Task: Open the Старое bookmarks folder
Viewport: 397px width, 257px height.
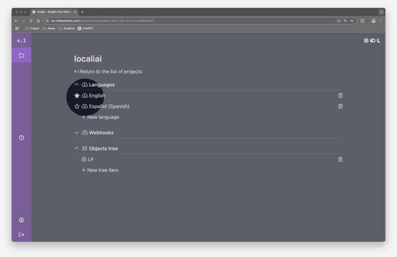Action: point(32,28)
